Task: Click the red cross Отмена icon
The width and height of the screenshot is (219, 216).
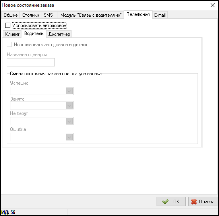Action: pyautogui.click(x=194, y=202)
